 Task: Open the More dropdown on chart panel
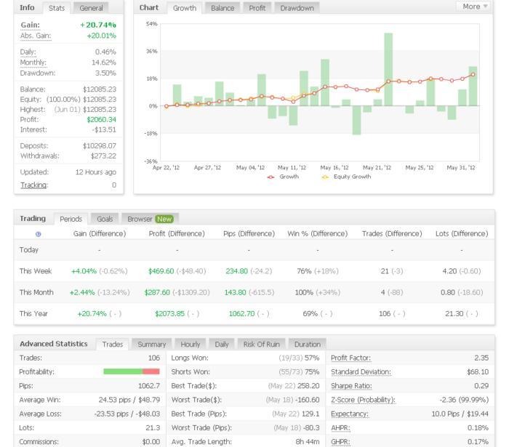476,7
